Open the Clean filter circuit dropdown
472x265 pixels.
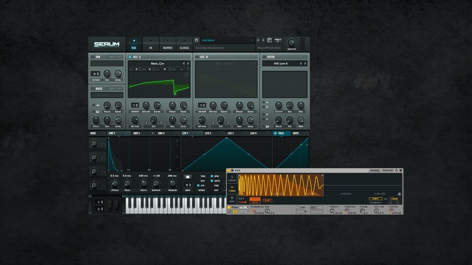[244, 212]
